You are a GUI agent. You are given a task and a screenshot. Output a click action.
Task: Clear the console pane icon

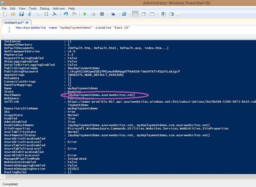[x=54, y=14]
